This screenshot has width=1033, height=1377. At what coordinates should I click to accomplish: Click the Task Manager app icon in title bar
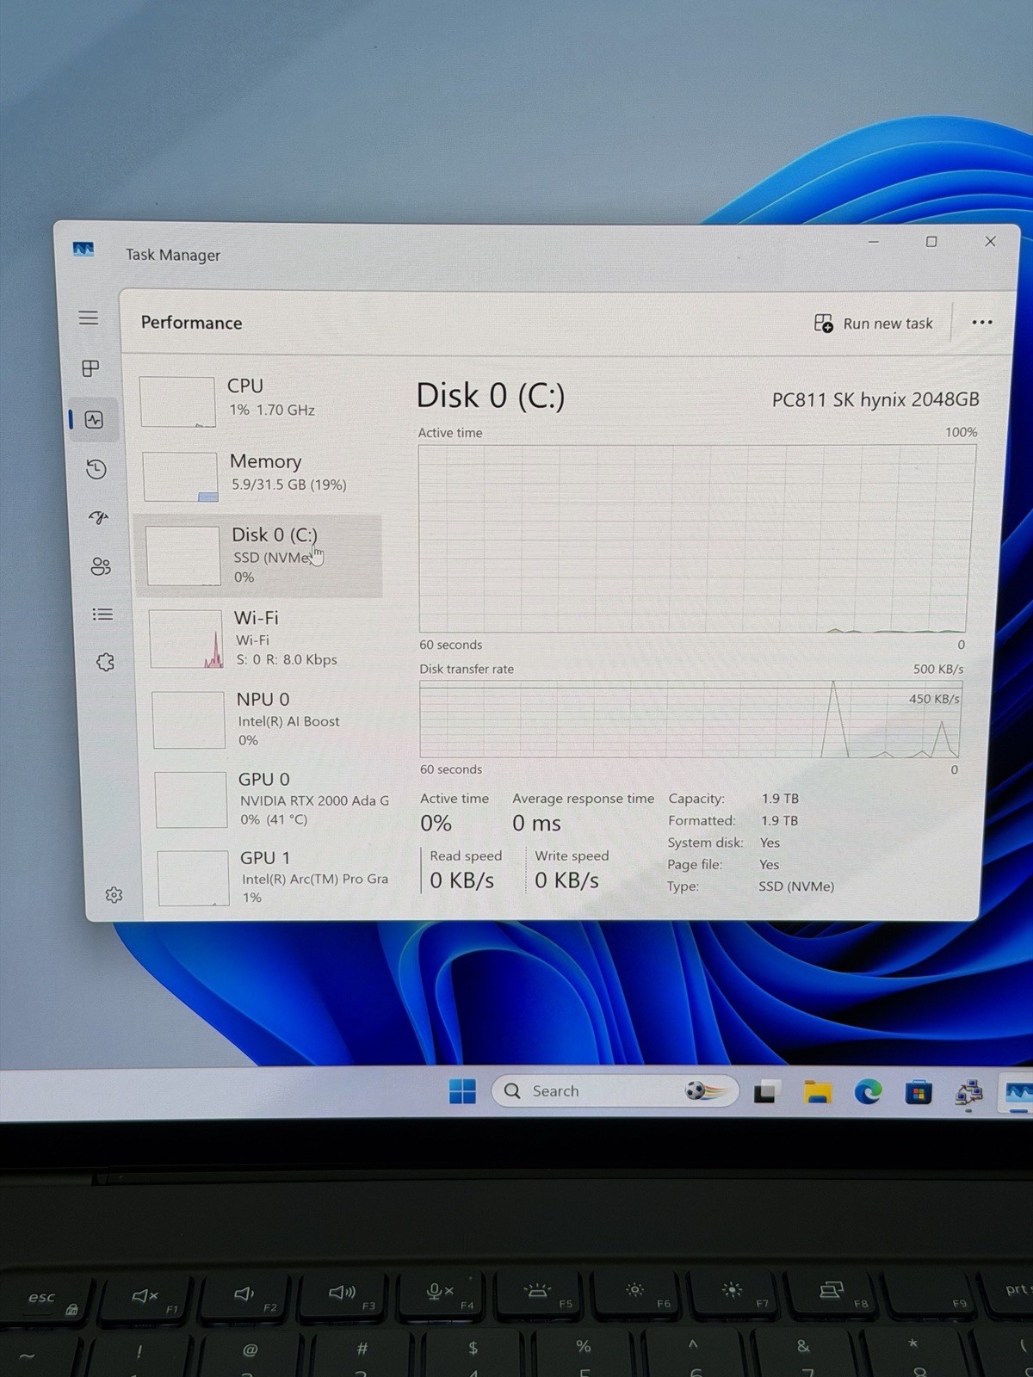click(83, 250)
